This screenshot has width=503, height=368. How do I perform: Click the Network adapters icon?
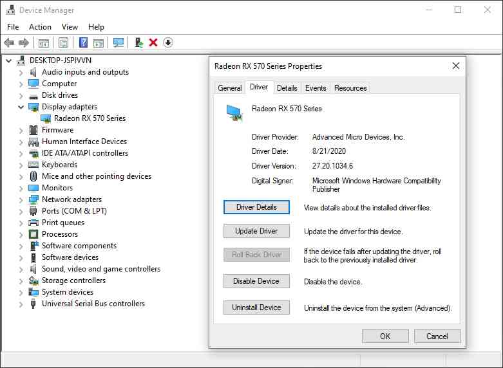33,199
